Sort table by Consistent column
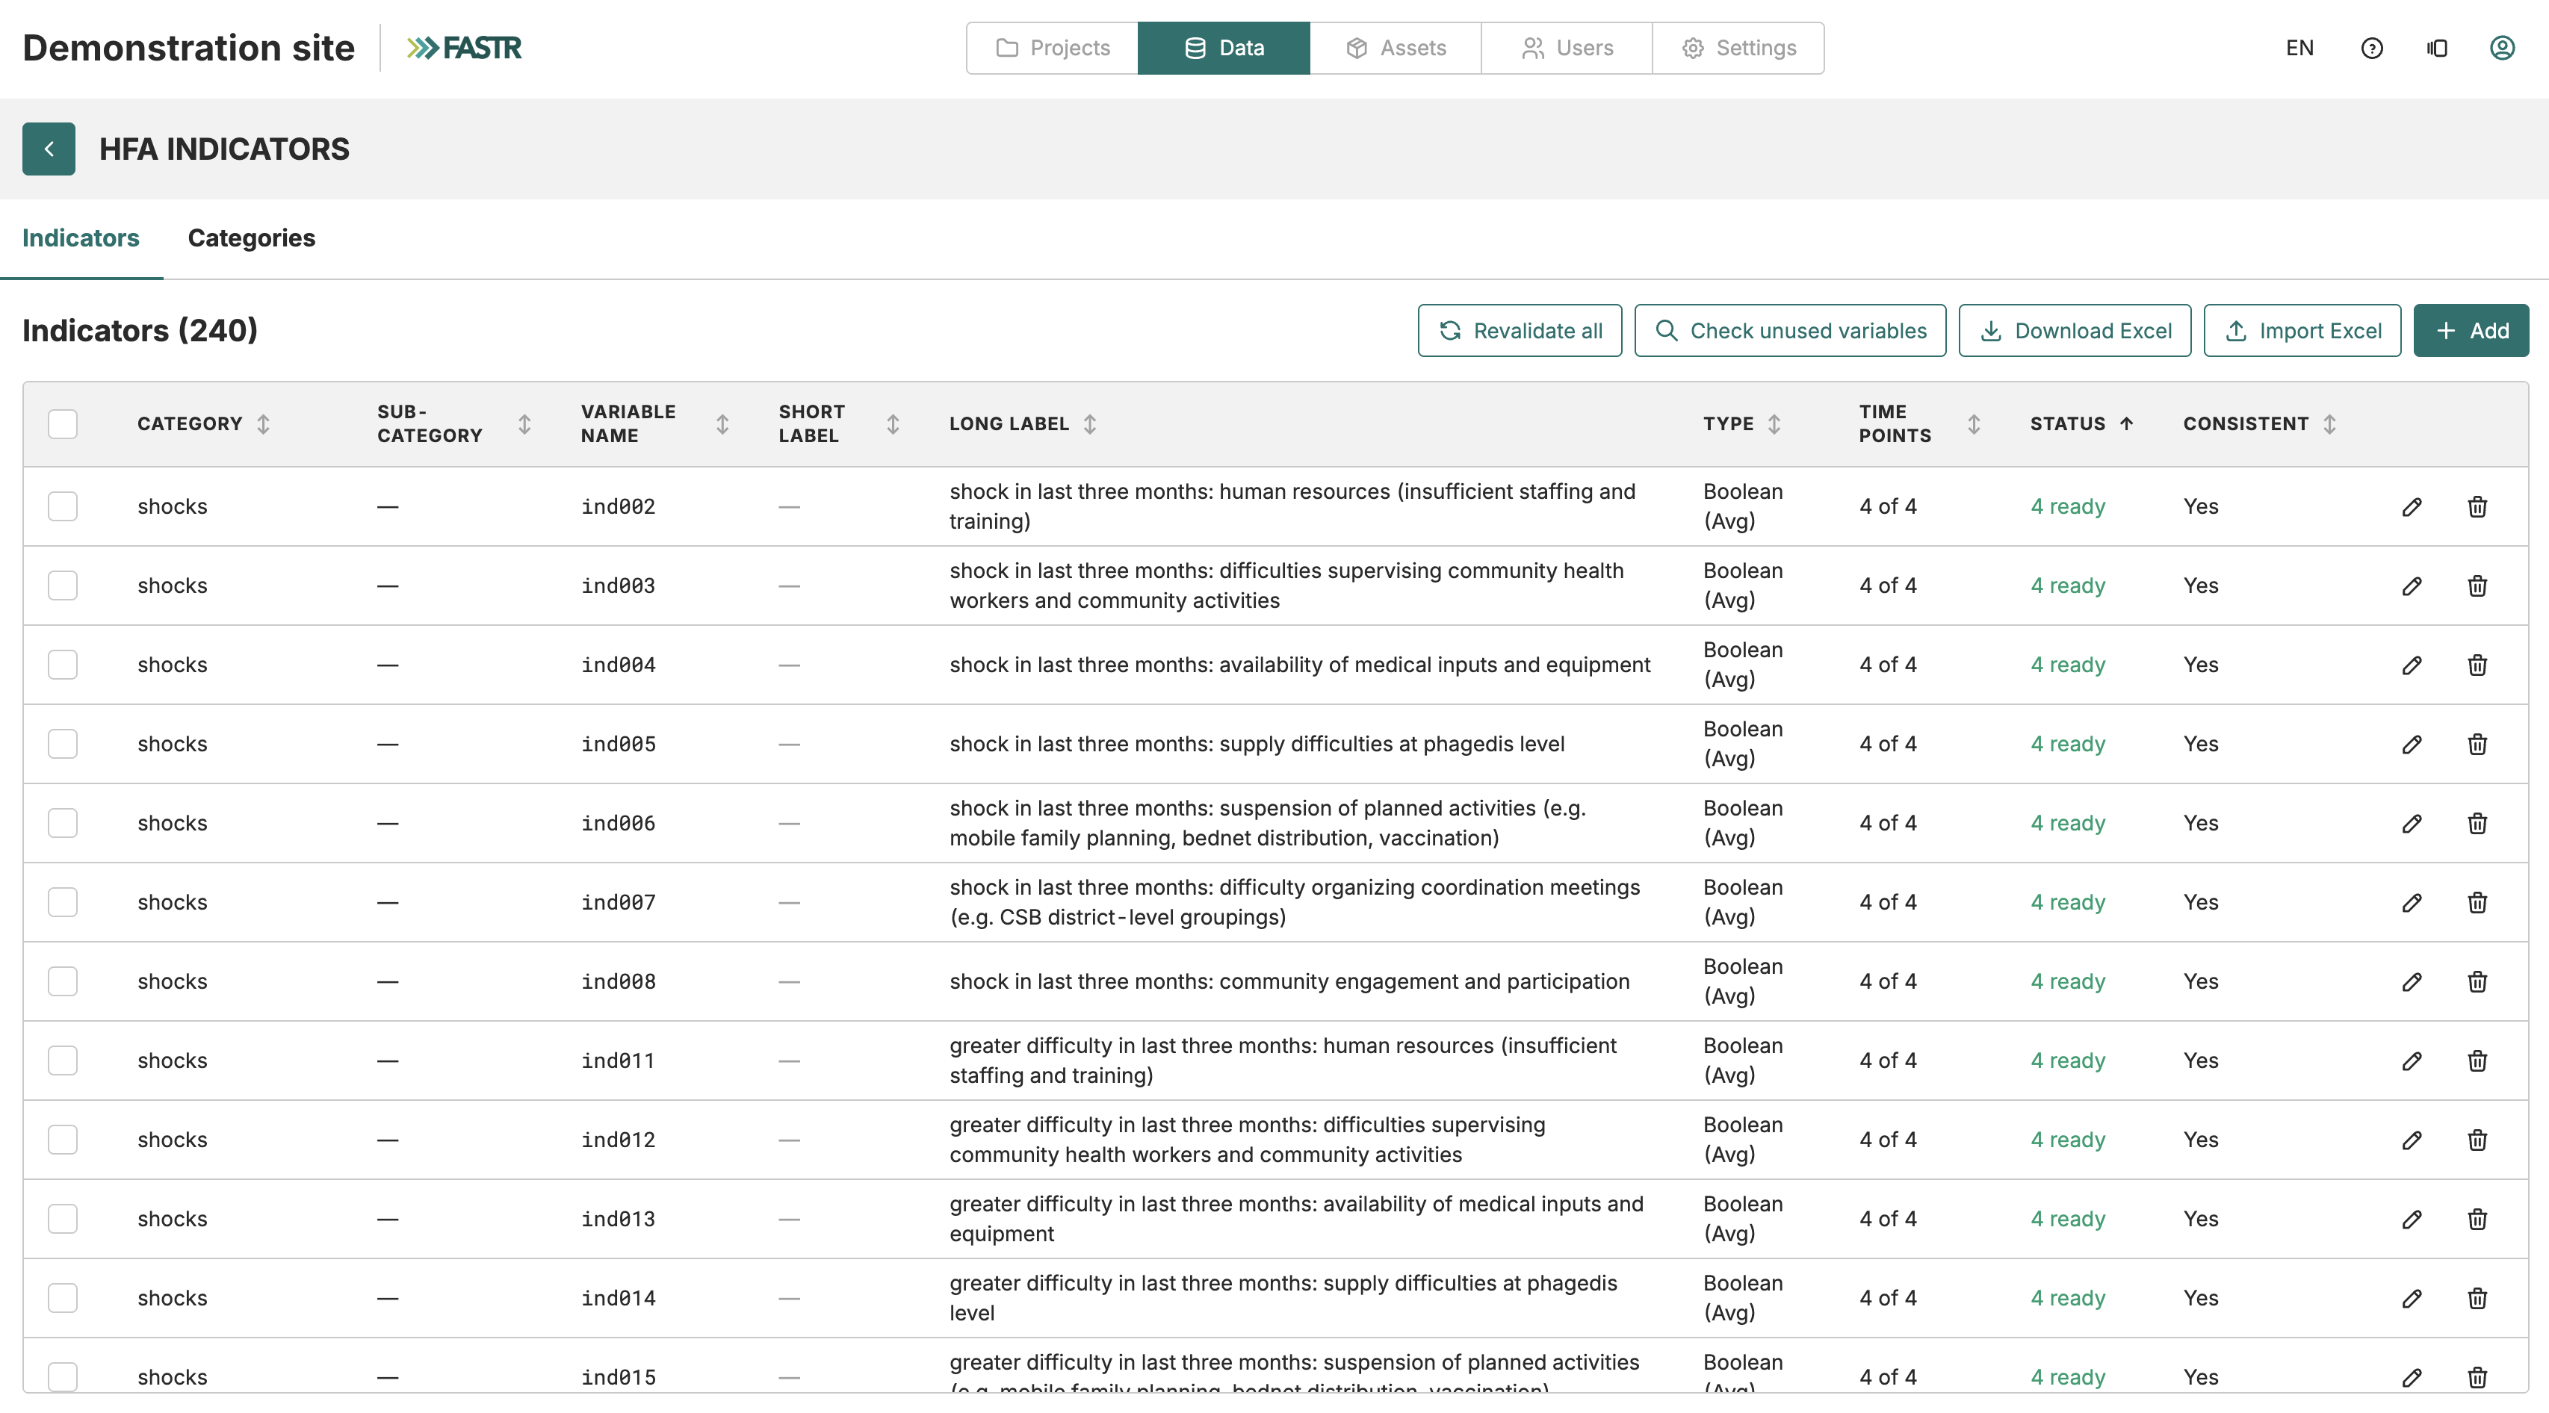Screen dimensions: 2549x1413 click(2329, 423)
